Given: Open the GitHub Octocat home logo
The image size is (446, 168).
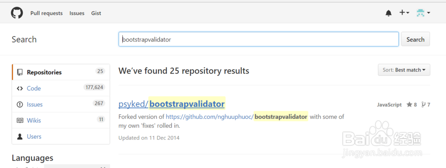Looking at the screenshot, I should [x=17, y=13].
